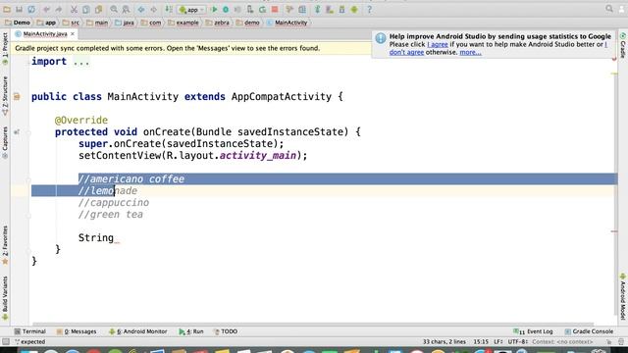Click the Replace toolbar icon

coord(126,9)
